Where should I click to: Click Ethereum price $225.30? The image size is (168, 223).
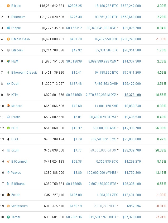(76, 17)
